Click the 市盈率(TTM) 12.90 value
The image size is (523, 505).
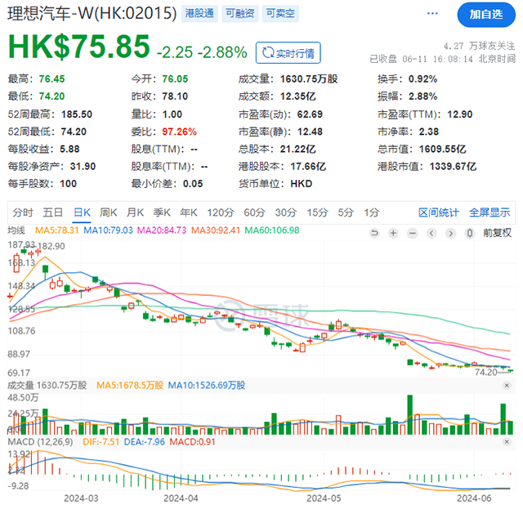click(459, 114)
